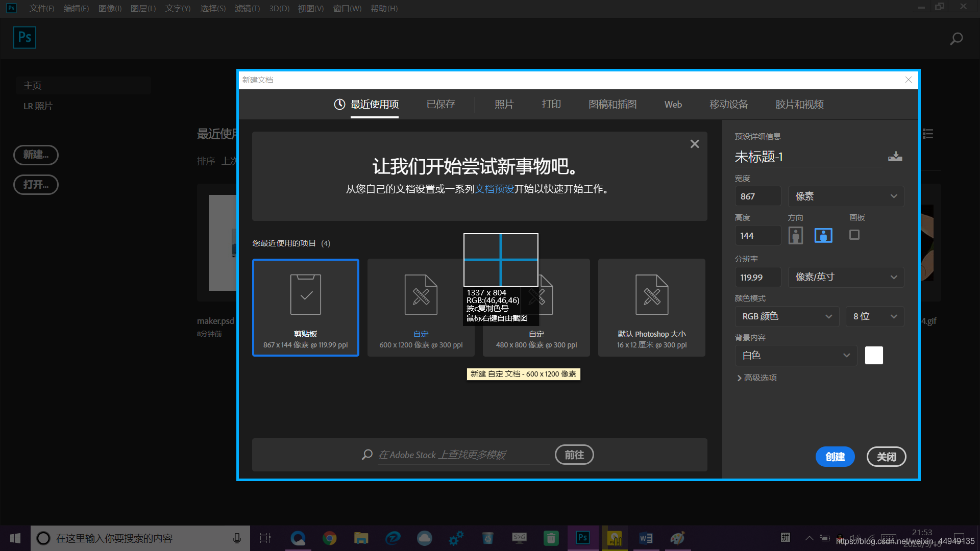Click the 打开... button on home screen
The image size is (980, 551).
click(36, 184)
